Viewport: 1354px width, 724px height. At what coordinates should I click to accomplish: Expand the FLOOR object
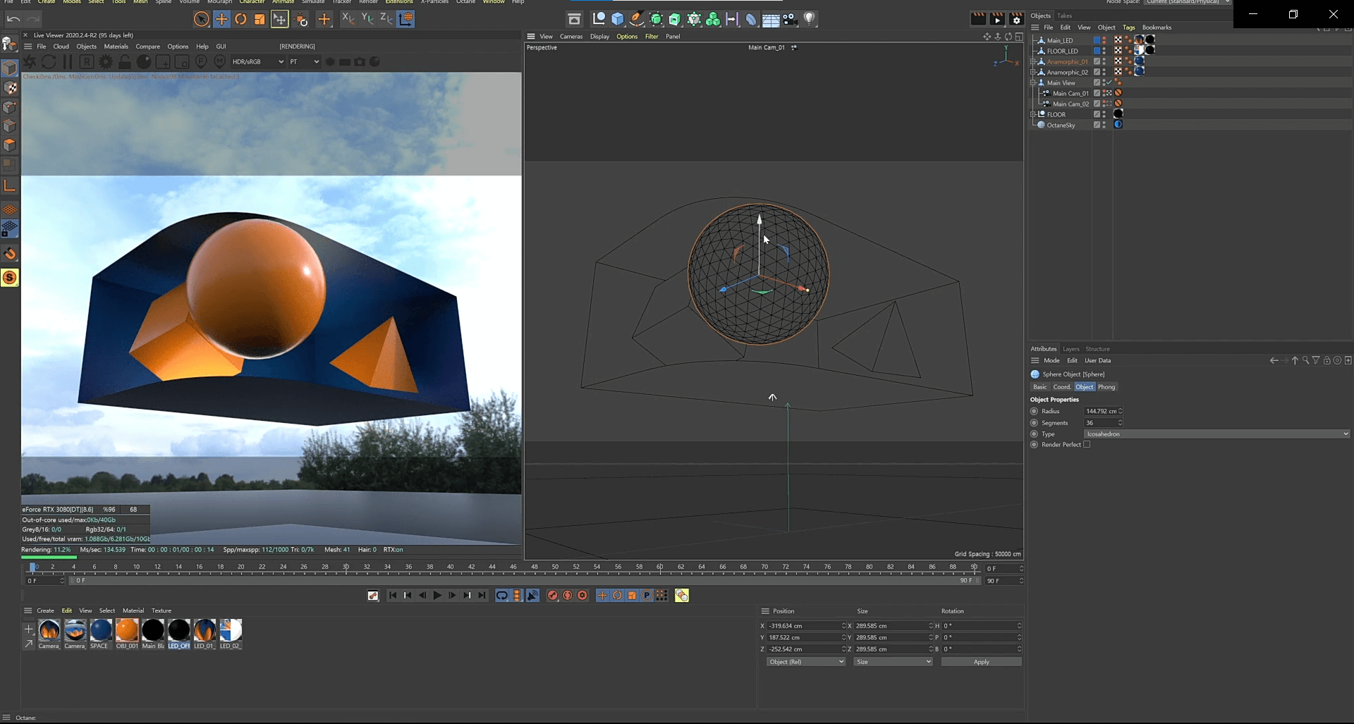pos(1033,114)
